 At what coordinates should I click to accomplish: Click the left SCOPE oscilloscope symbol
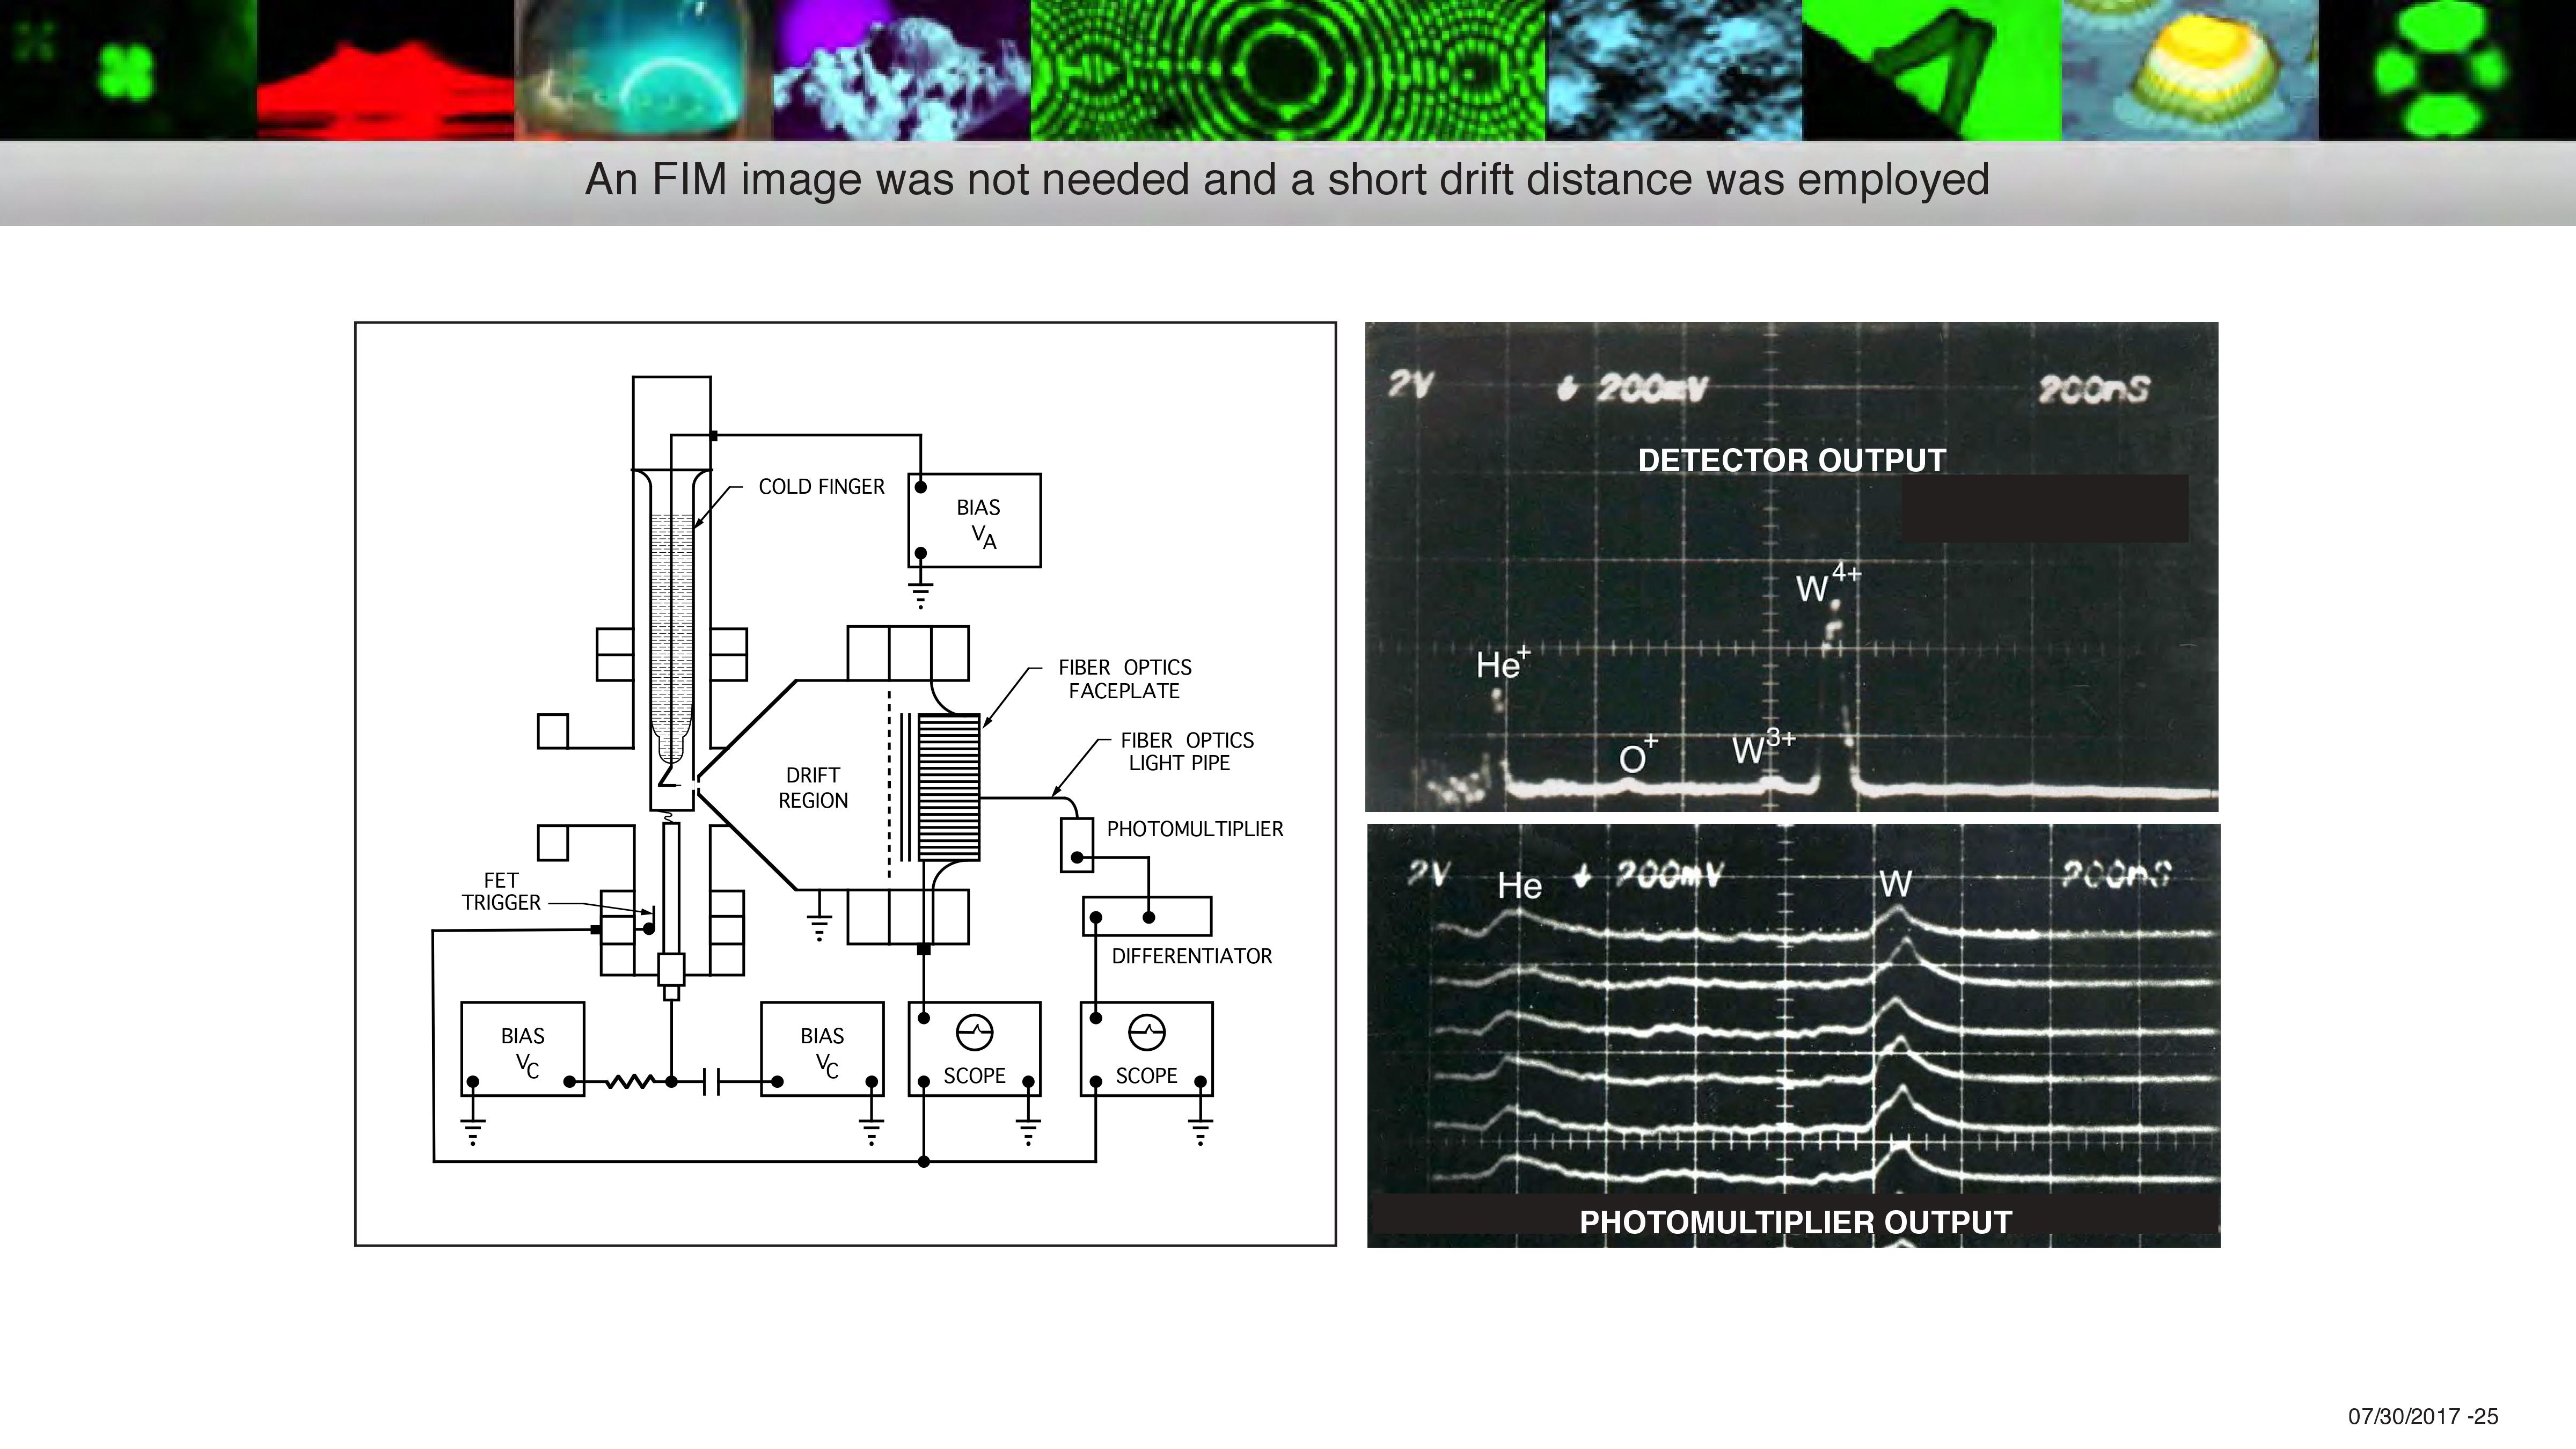975,1032
